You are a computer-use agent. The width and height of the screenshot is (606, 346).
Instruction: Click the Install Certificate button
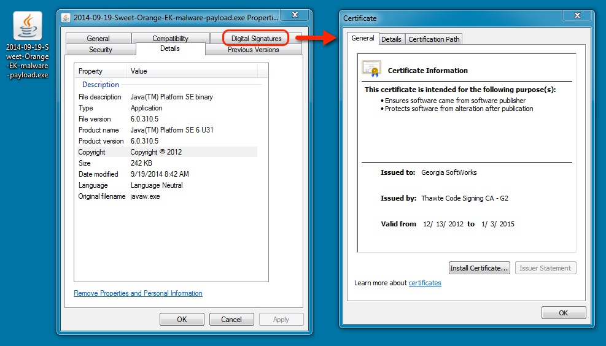[x=480, y=268]
